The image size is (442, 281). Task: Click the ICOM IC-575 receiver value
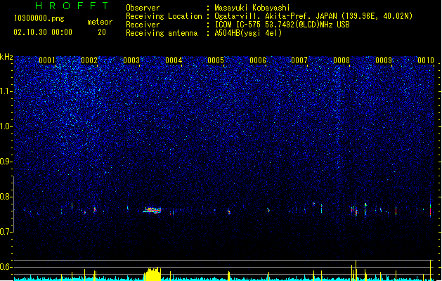click(x=282, y=25)
